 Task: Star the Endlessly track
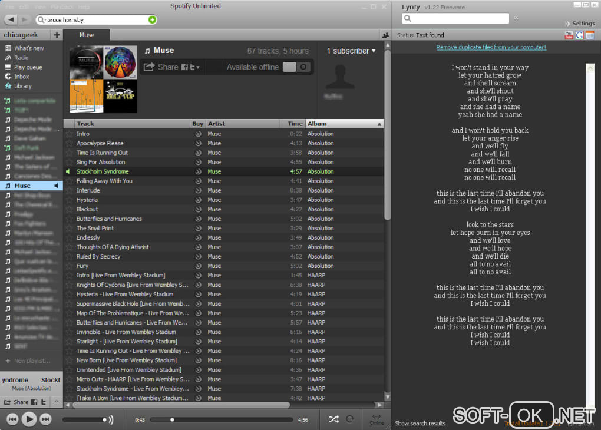pos(70,237)
